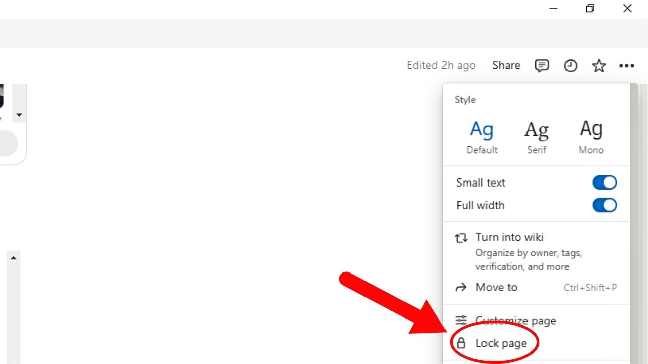Turn off the Full width toggle

click(x=604, y=205)
